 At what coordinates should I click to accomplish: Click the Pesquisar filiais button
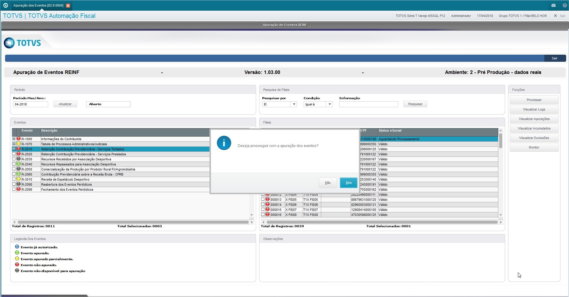coord(415,104)
